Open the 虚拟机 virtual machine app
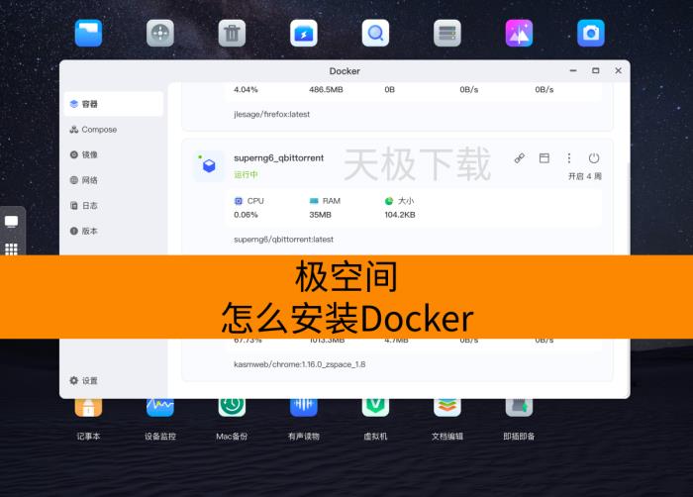 [x=375, y=408]
